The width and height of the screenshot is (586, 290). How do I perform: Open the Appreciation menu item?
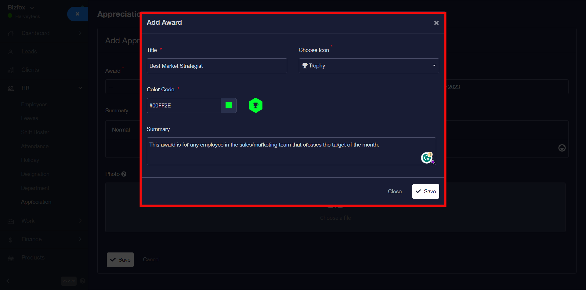tap(36, 202)
